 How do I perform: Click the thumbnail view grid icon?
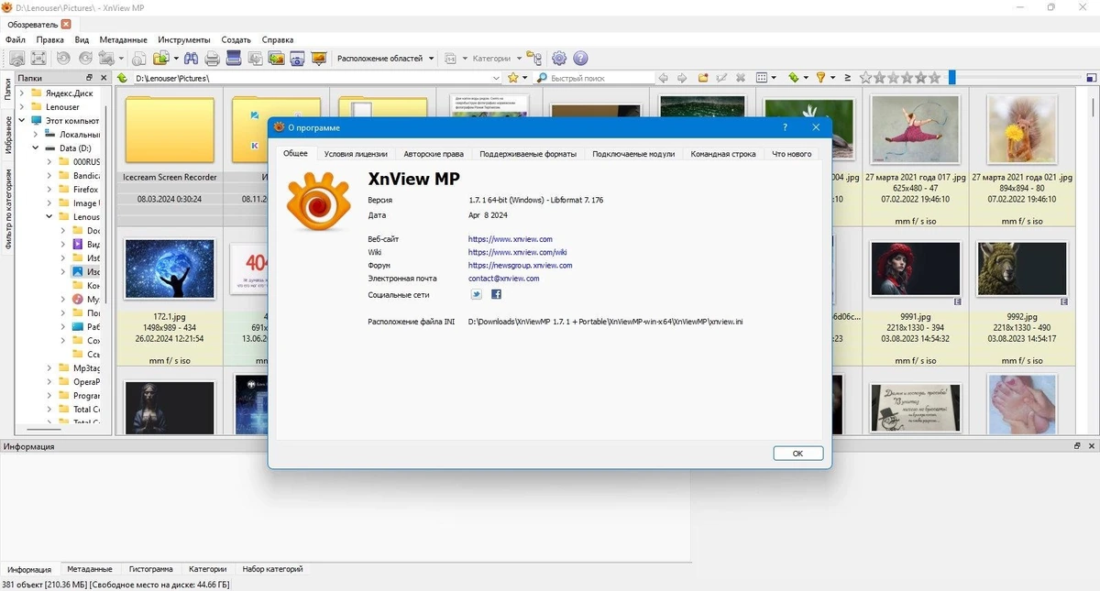coord(761,78)
